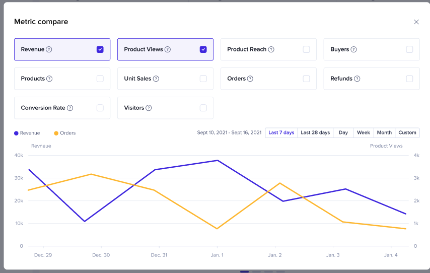Close the Metric compare dialog

(x=416, y=22)
